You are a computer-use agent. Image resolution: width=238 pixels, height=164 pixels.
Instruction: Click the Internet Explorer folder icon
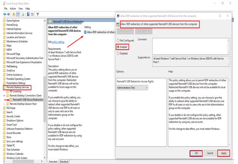[x=4, y=29]
